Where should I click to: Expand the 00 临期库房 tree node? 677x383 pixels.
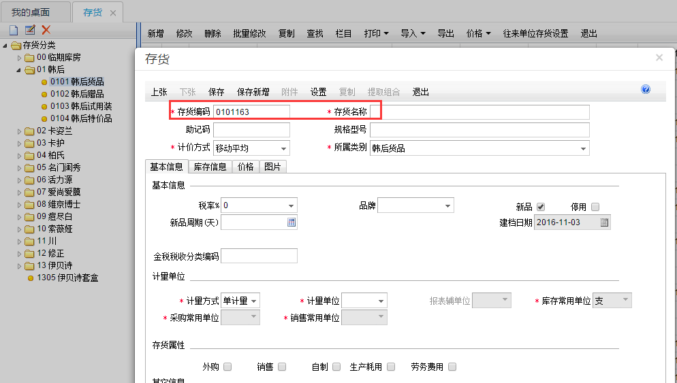(19, 58)
